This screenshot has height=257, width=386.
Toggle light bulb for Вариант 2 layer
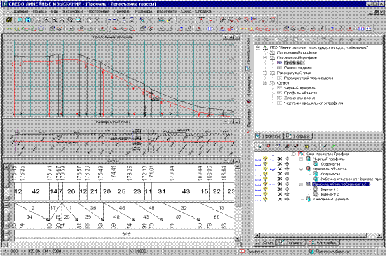[265, 194]
